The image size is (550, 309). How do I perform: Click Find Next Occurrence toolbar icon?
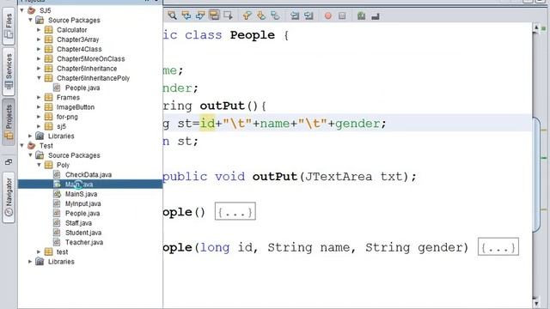(200, 15)
